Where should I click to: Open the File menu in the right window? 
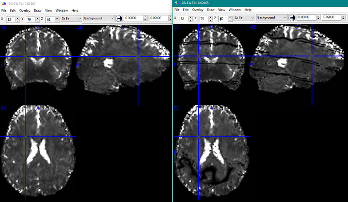coord(177,10)
